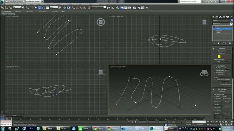
Task: Open the Render Setup icon
Action: tap(139, 8)
